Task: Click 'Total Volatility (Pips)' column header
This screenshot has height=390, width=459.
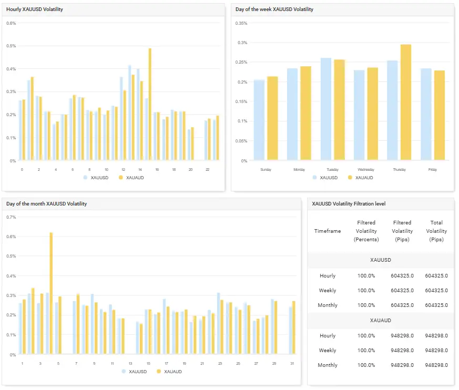Action: tap(436, 231)
